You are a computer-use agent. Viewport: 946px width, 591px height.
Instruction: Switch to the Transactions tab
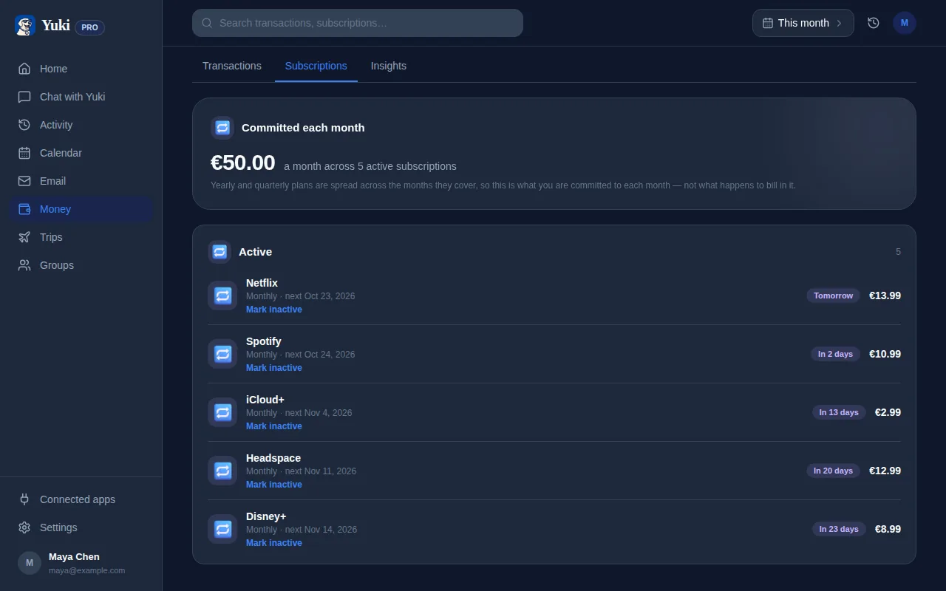232,66
